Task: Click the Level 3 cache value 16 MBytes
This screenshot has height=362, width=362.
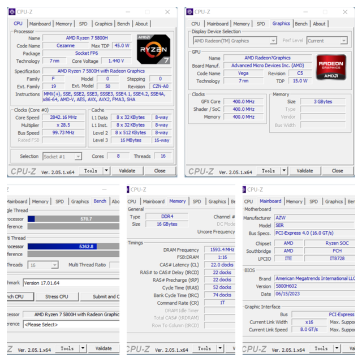Action: (x=131, y=140)
